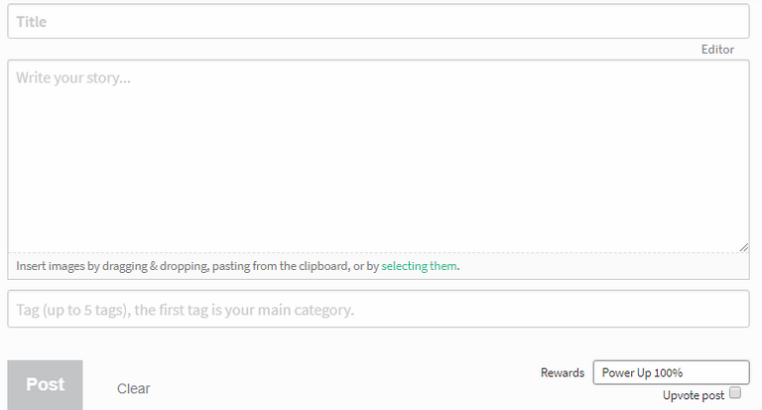Enable the Upvote post checkbox
762x410 pixels.
pos(735,393)
